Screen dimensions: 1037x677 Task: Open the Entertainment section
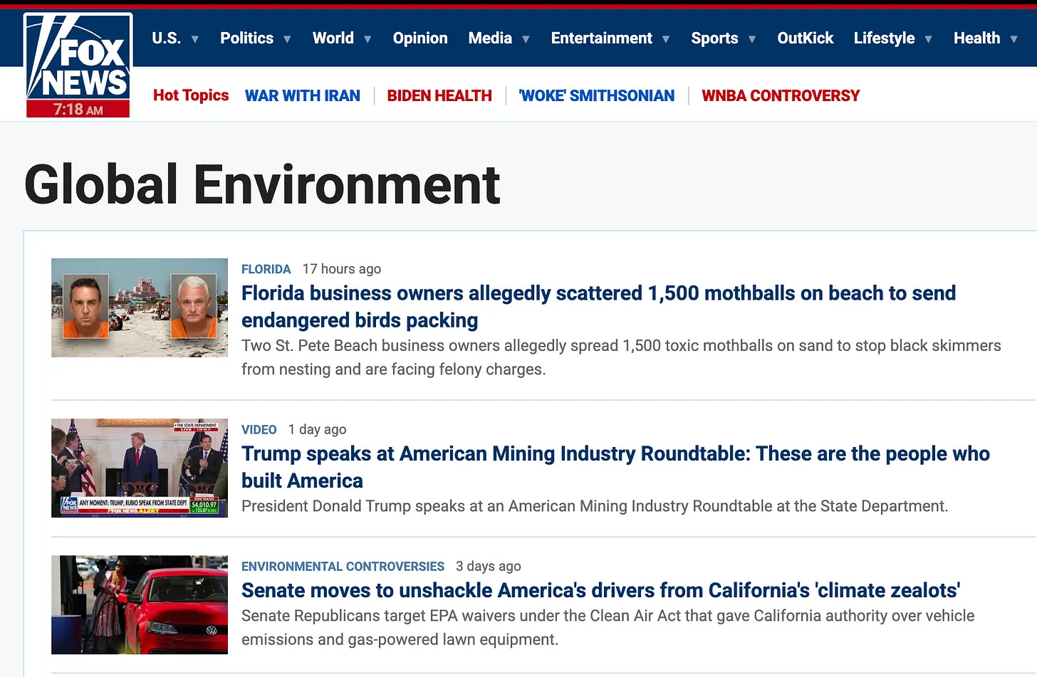[x=602, y=38]
